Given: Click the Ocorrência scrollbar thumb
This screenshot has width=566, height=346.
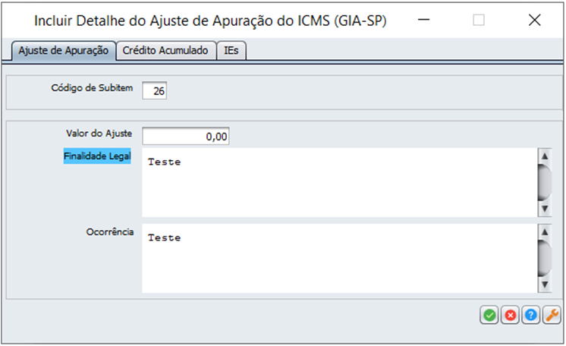Looking at the screenshot, I should 545,258.
